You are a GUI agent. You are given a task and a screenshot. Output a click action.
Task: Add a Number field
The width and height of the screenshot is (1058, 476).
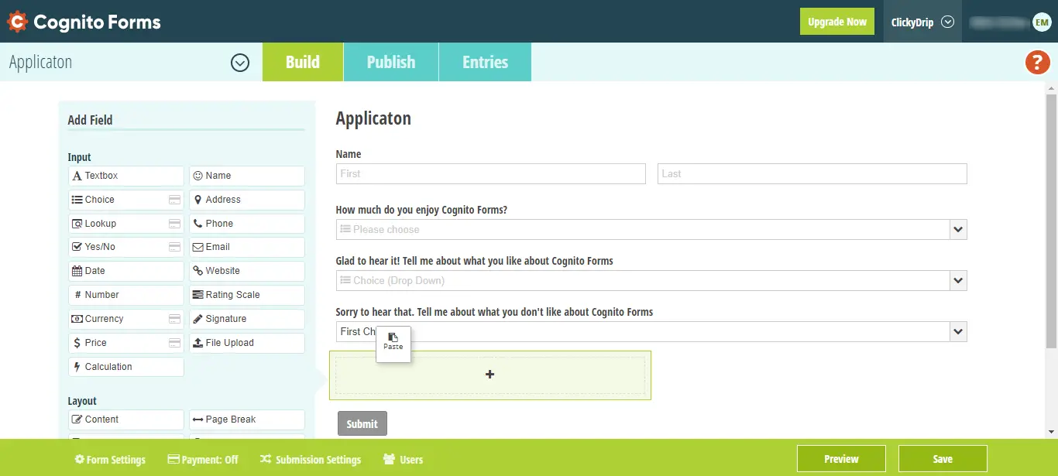tap(126, 295)
